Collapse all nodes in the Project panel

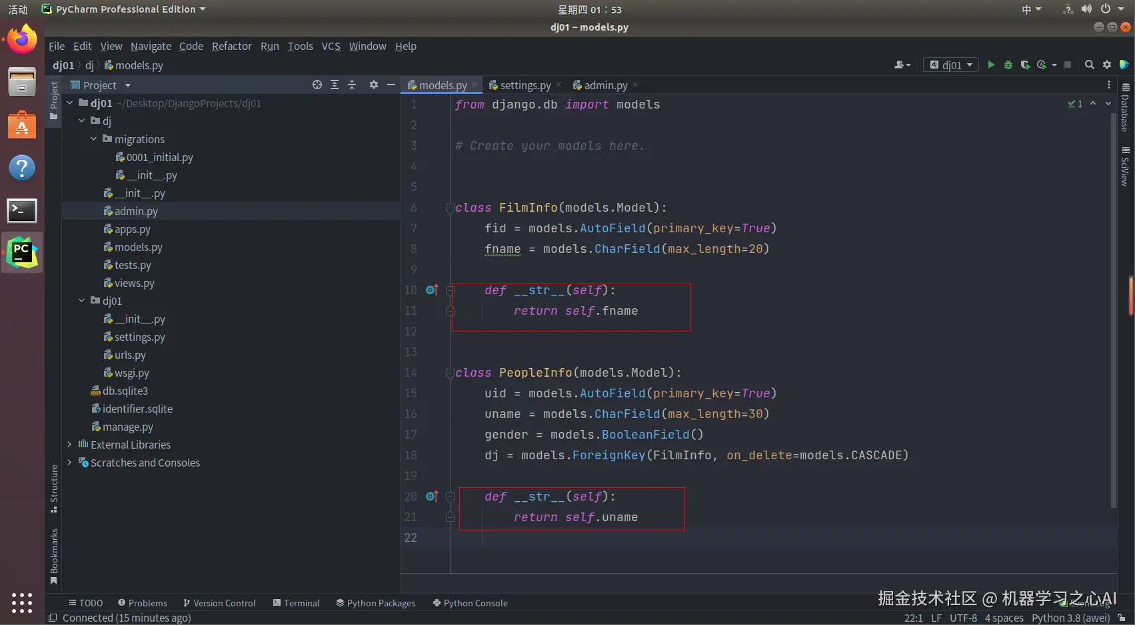(352, 85)
